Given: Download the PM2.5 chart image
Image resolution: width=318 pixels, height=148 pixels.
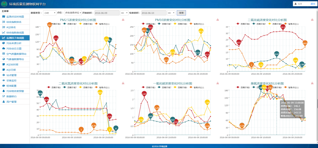Looking at the screenshot, I should pyautogui.click(x=123, y=20).
